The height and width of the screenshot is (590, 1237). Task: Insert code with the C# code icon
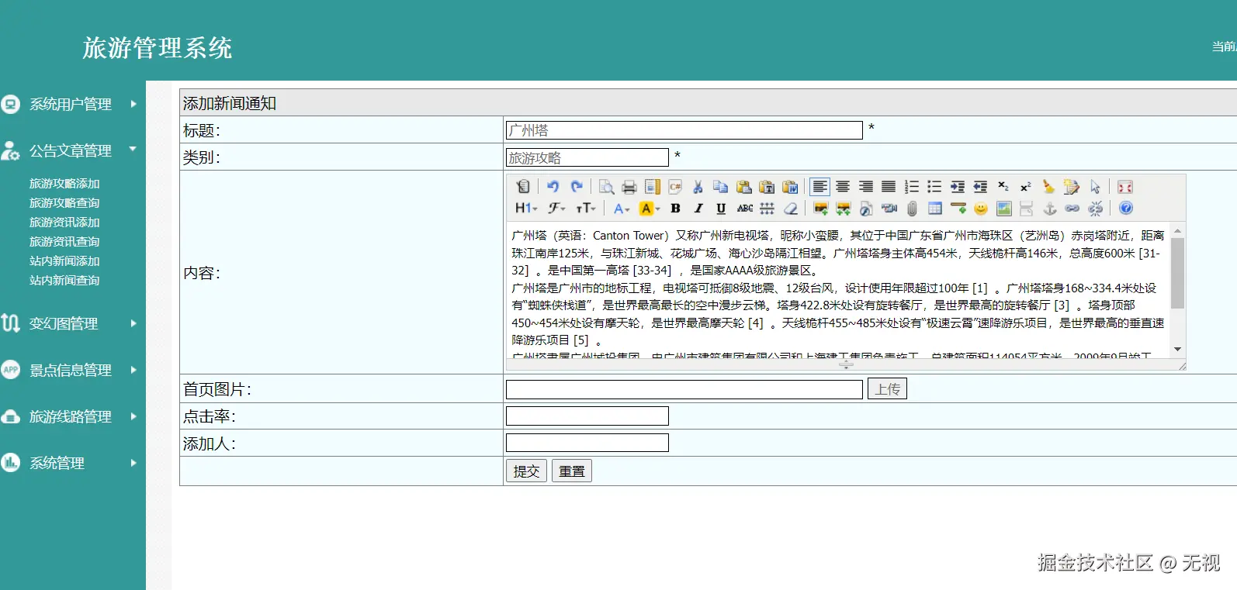pos(675,186)
